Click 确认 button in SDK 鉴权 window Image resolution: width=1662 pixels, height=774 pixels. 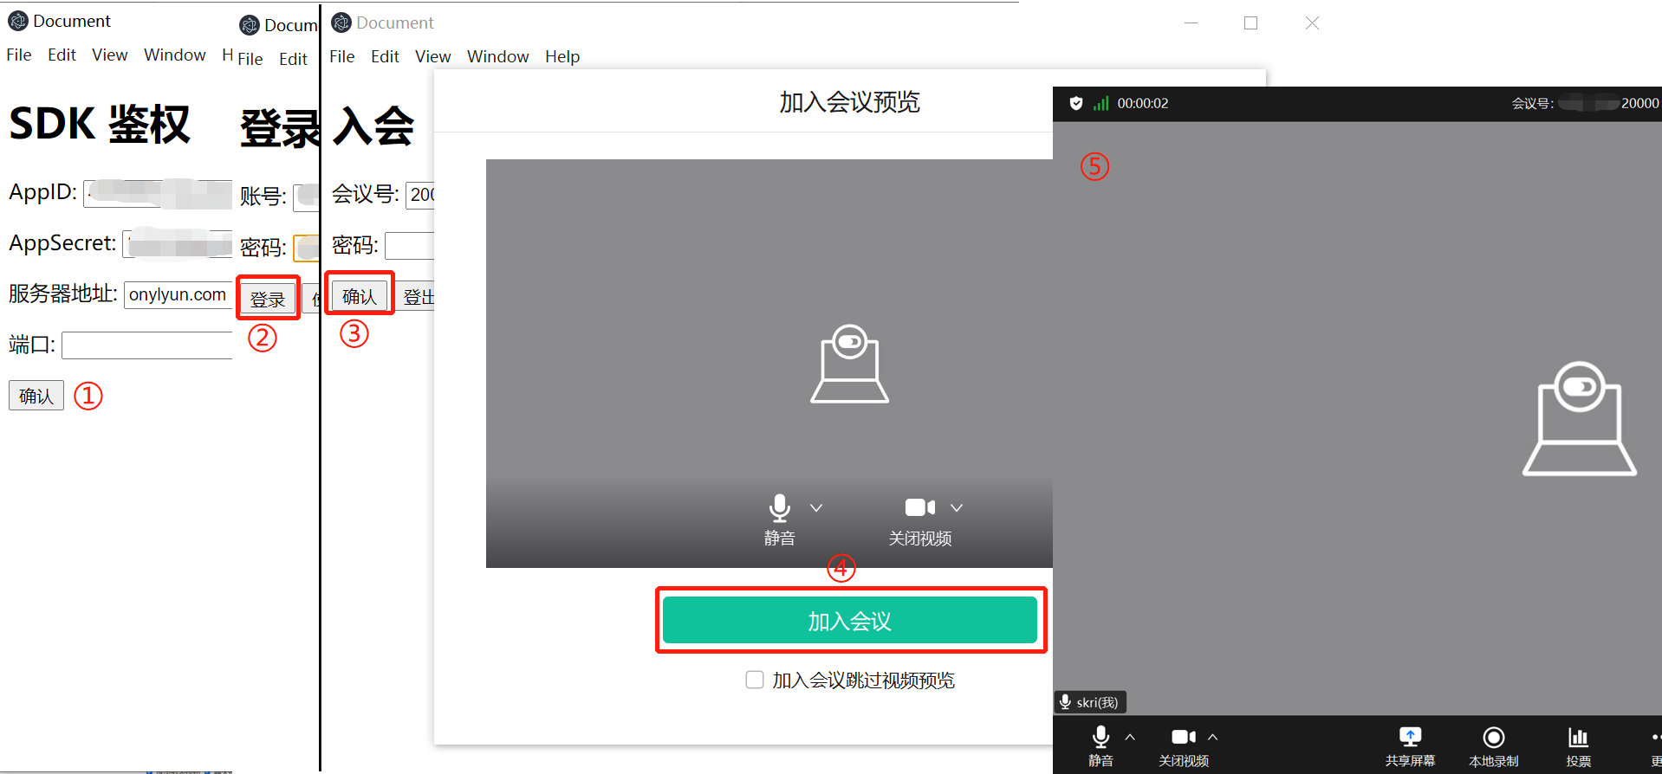pos(36,396)
